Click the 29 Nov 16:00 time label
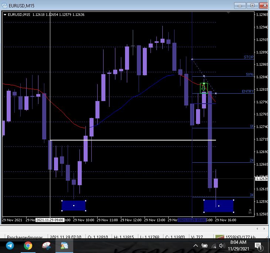270x253 pixels. (x=226, y=220)
